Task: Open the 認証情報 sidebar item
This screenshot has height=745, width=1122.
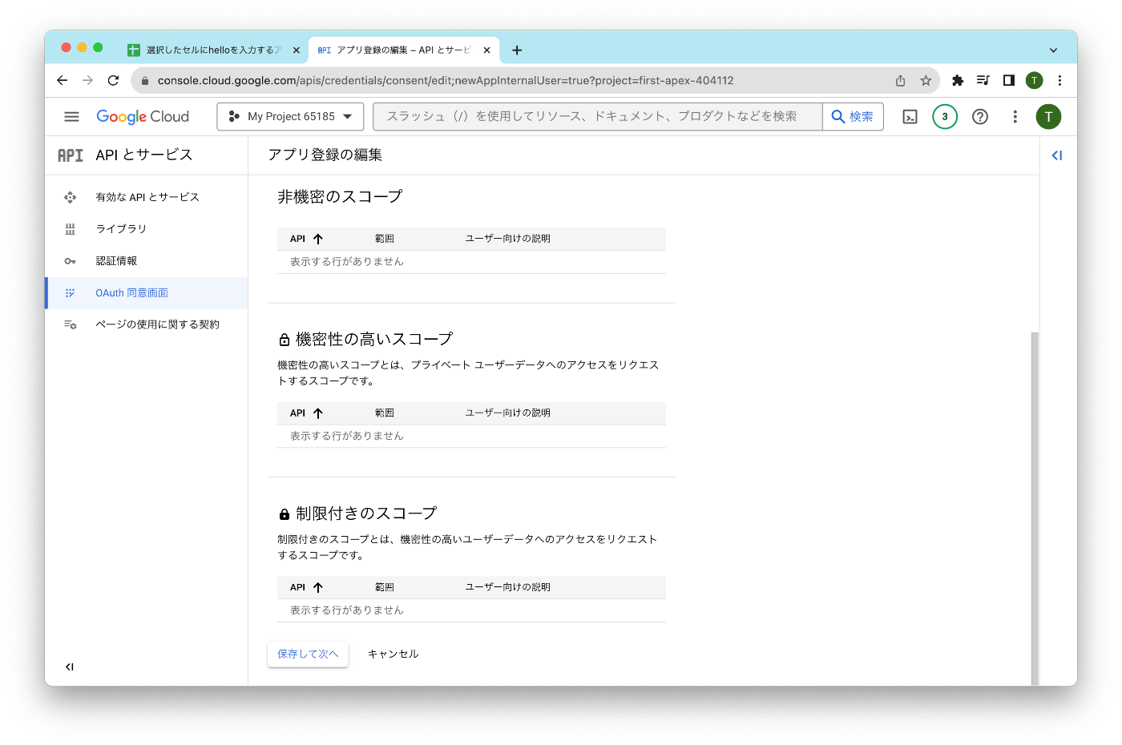Action: coord(147,261)
